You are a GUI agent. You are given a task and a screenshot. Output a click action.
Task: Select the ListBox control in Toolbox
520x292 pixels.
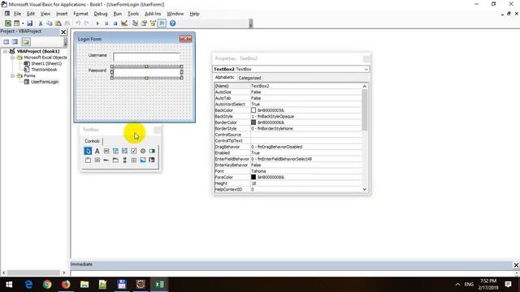coord(124,151)
